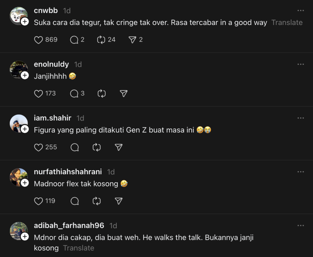Repost iam.shahir's comment
The width and height of the screenshot is (313, 257).
(x=97, y=147)
